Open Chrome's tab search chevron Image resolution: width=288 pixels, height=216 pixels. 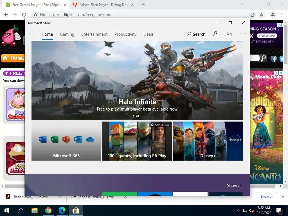(243, 4)
